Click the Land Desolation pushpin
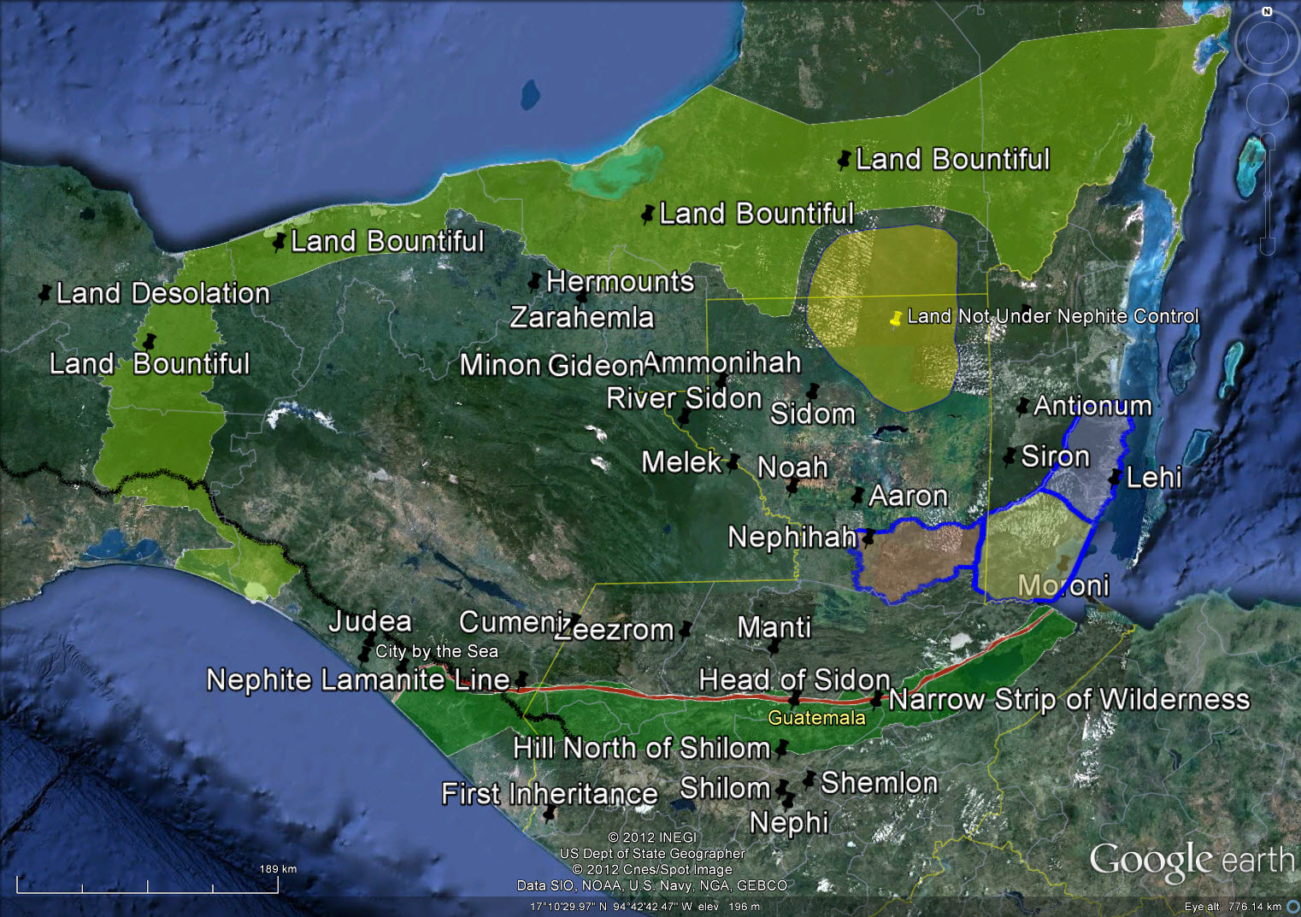1301x917 pixels. tap(44, 294)
